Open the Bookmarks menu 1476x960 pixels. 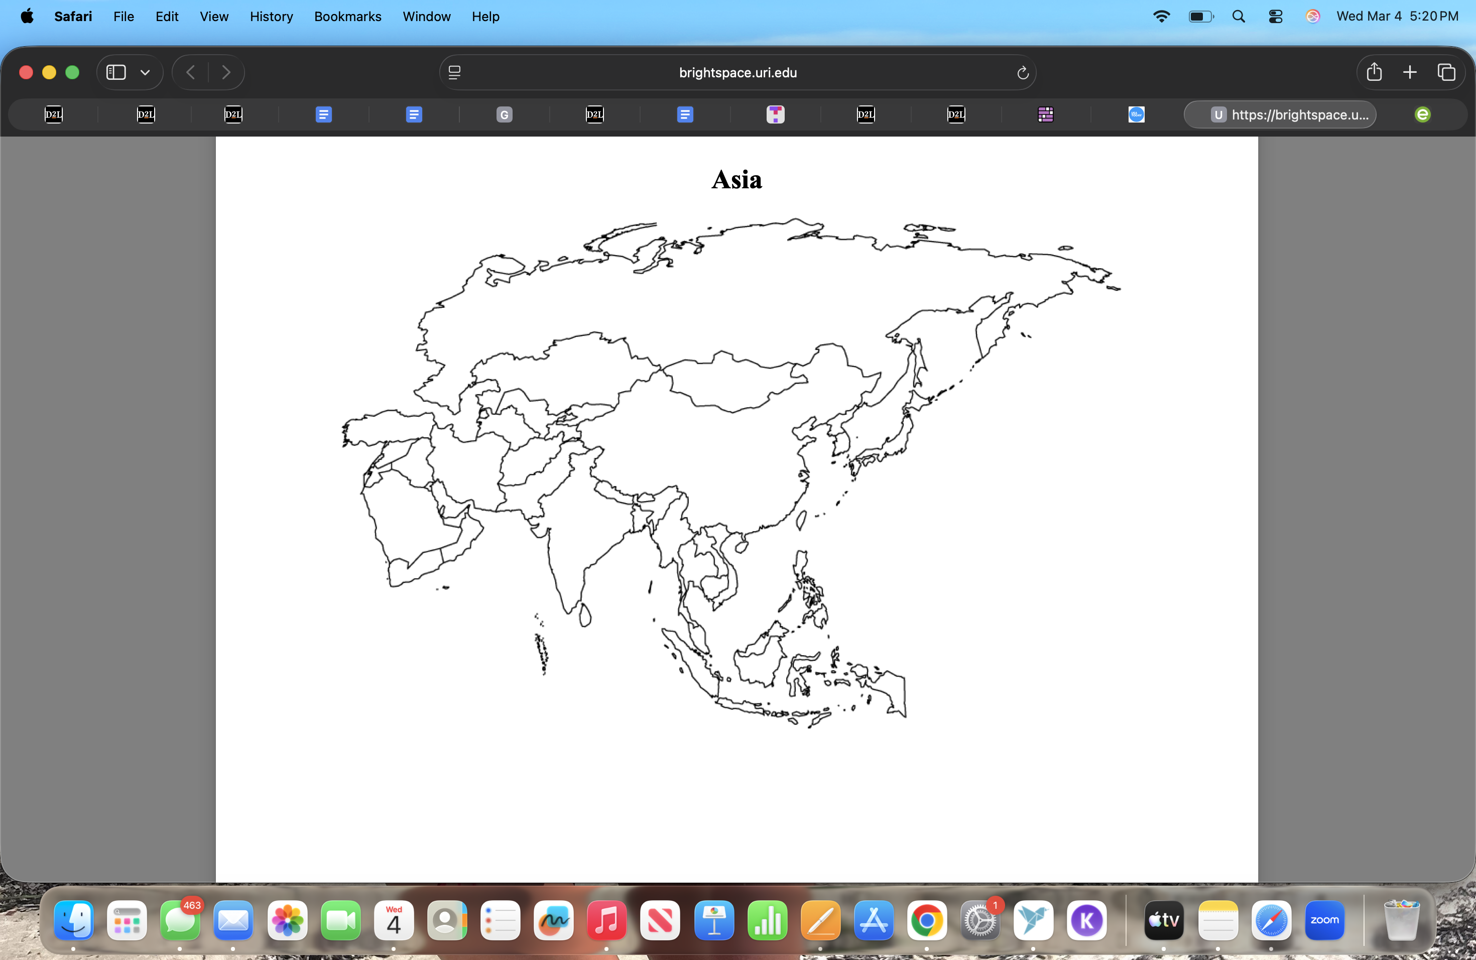click(x=347, y=17)
